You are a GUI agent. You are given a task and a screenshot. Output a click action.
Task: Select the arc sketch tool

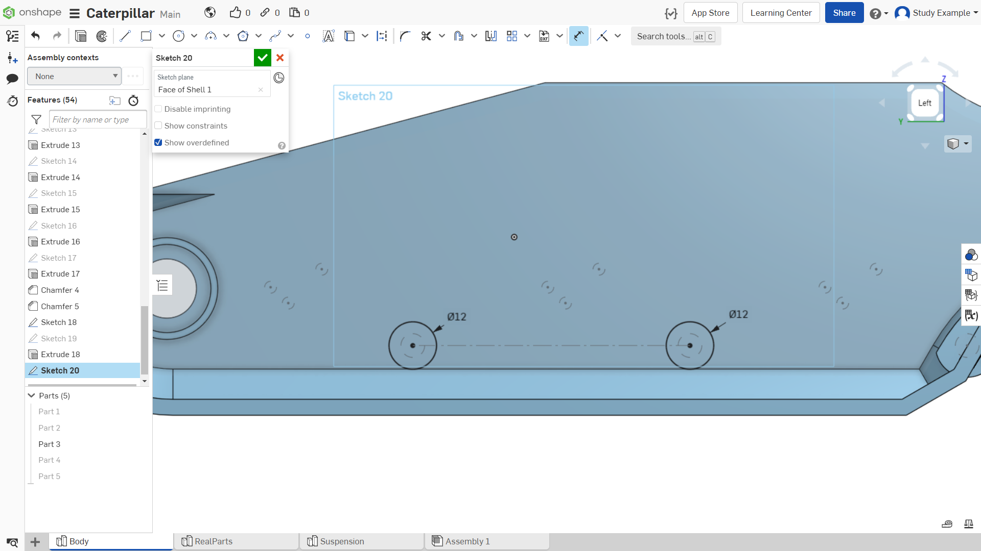point(211,36)
